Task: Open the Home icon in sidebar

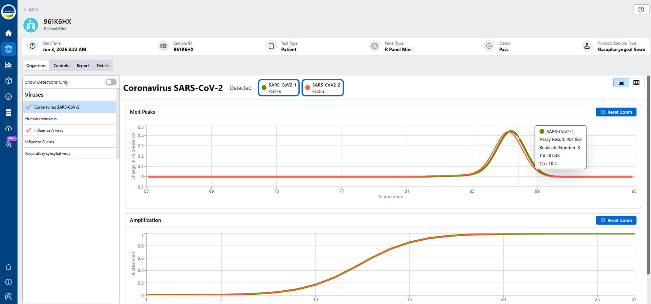Action: [x=8, y=33]
